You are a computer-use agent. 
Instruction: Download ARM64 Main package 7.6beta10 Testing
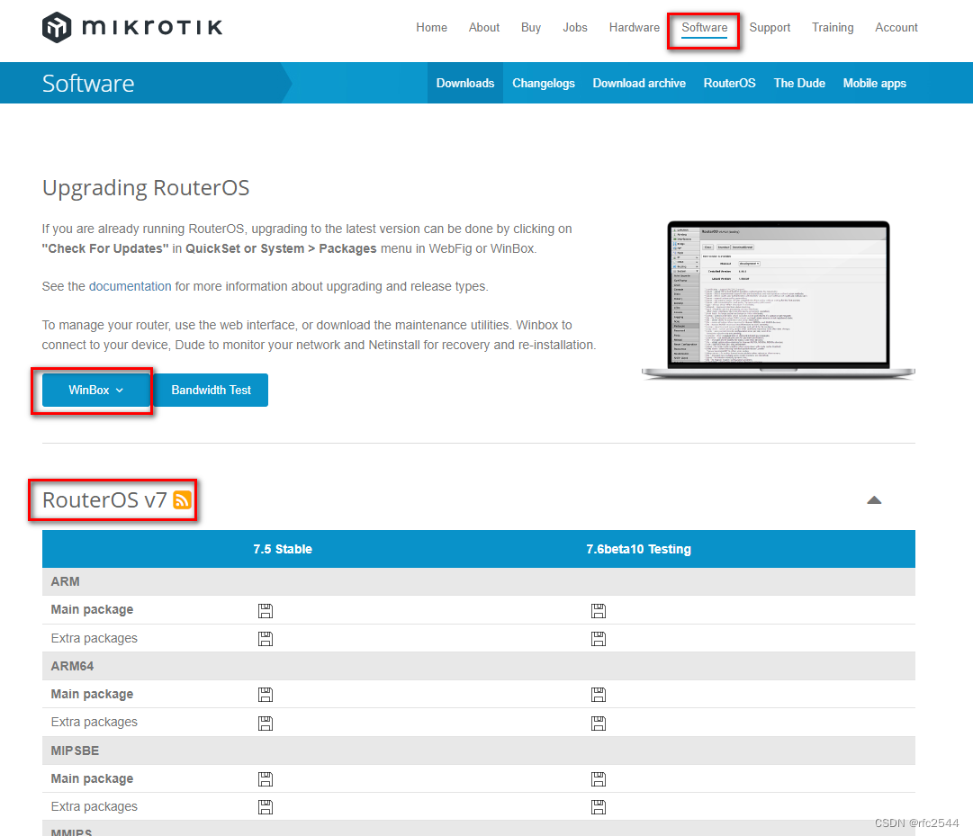point(599,695)
